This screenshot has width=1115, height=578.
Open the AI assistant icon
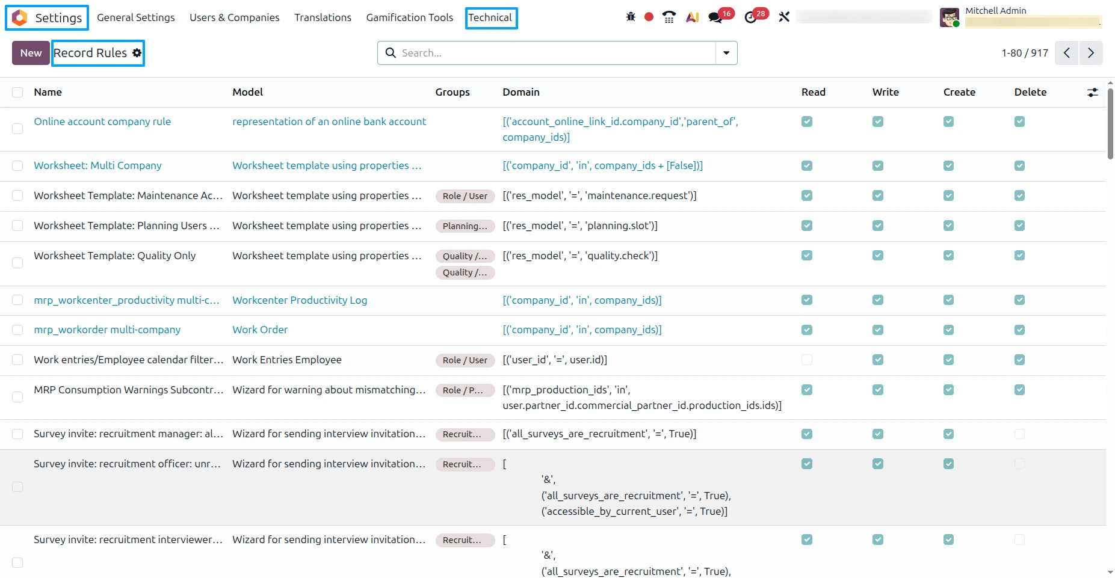pos(692,17)
